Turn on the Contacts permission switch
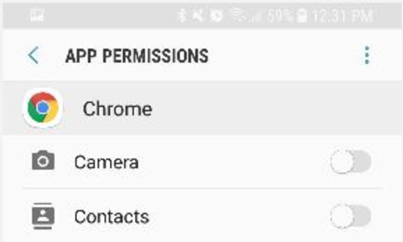The width and height of the screenshot is (403, 242). point(350,216)
